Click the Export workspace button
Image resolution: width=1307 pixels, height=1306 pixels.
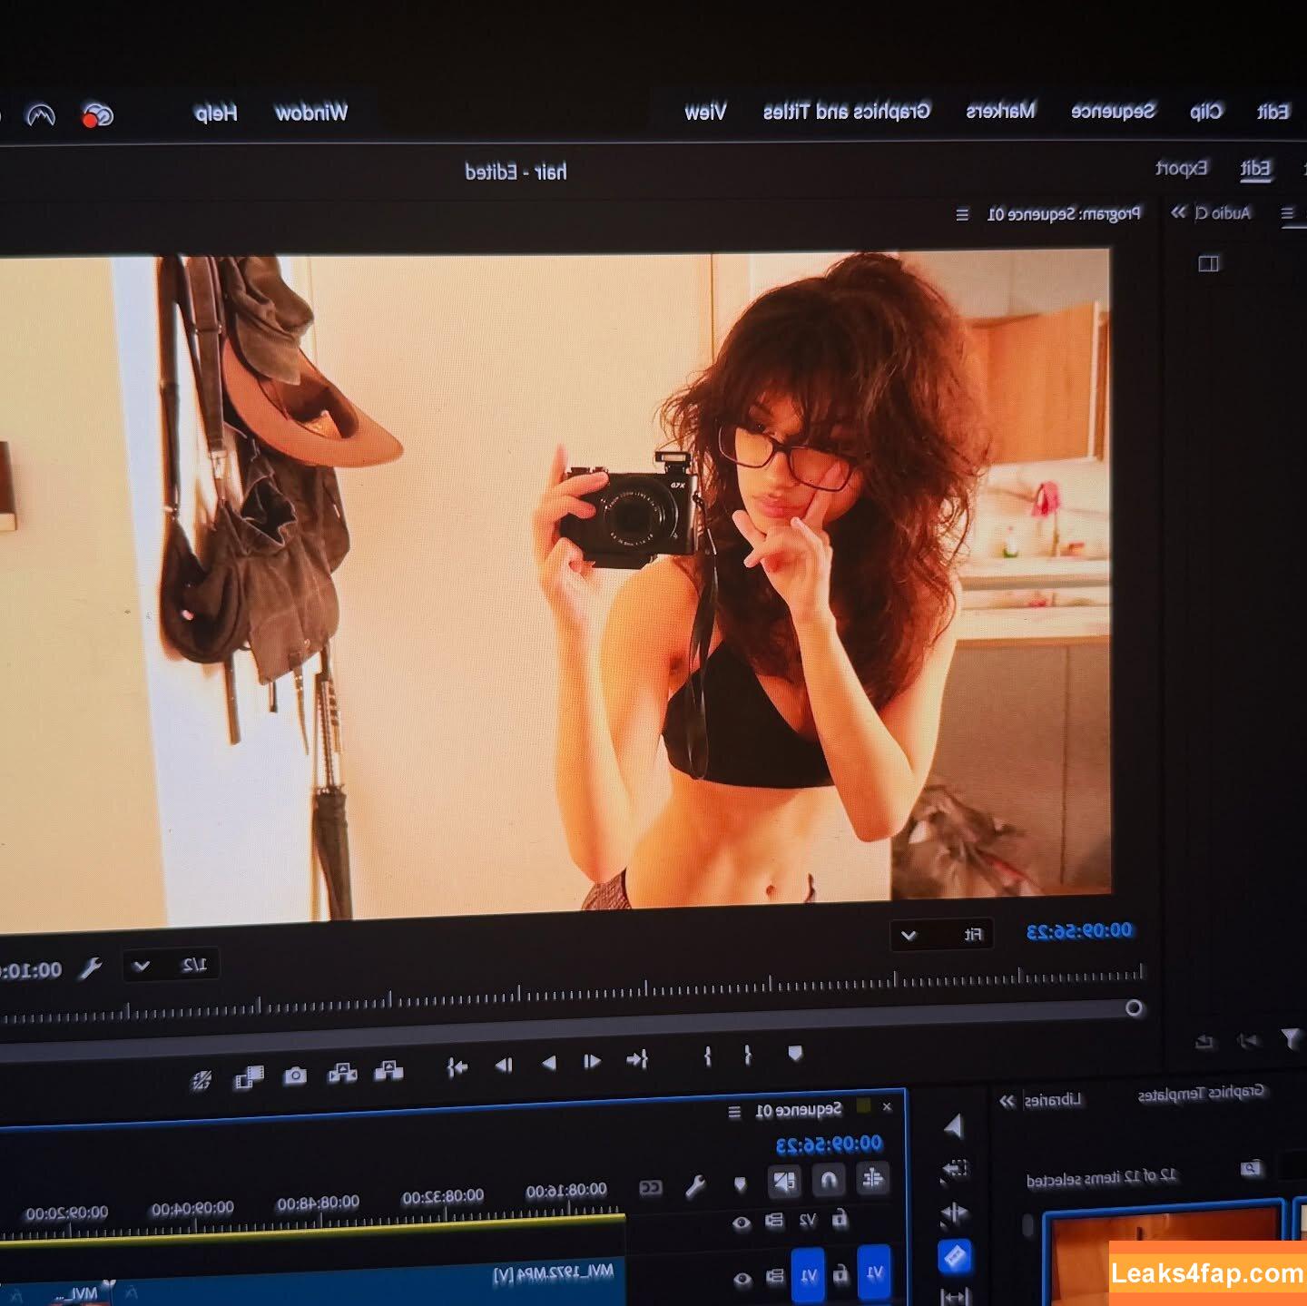point(1181,169)
